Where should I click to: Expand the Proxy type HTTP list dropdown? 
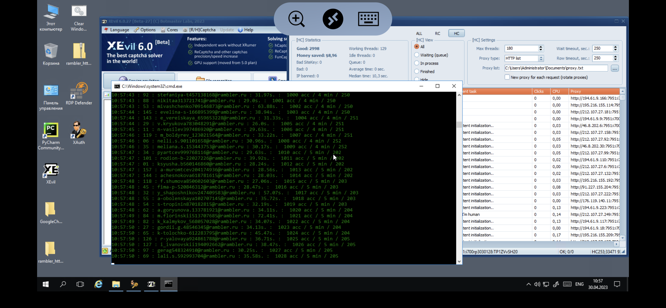(541, 58)
